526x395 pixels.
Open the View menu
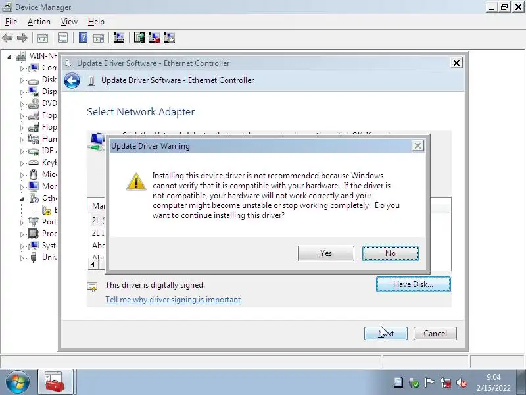click(69, 22)
